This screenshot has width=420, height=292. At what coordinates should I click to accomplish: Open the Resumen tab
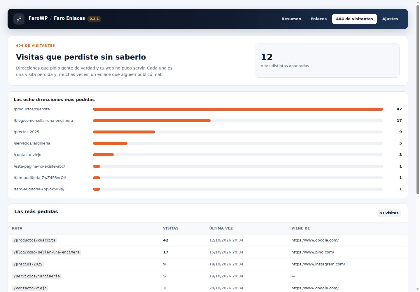pos(291,19)
